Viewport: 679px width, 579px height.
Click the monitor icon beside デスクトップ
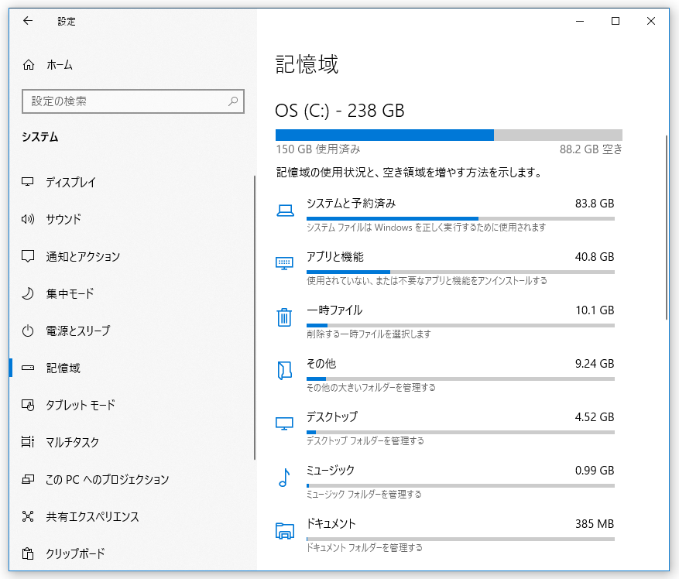pyautogui.click(x=284, y=423)
